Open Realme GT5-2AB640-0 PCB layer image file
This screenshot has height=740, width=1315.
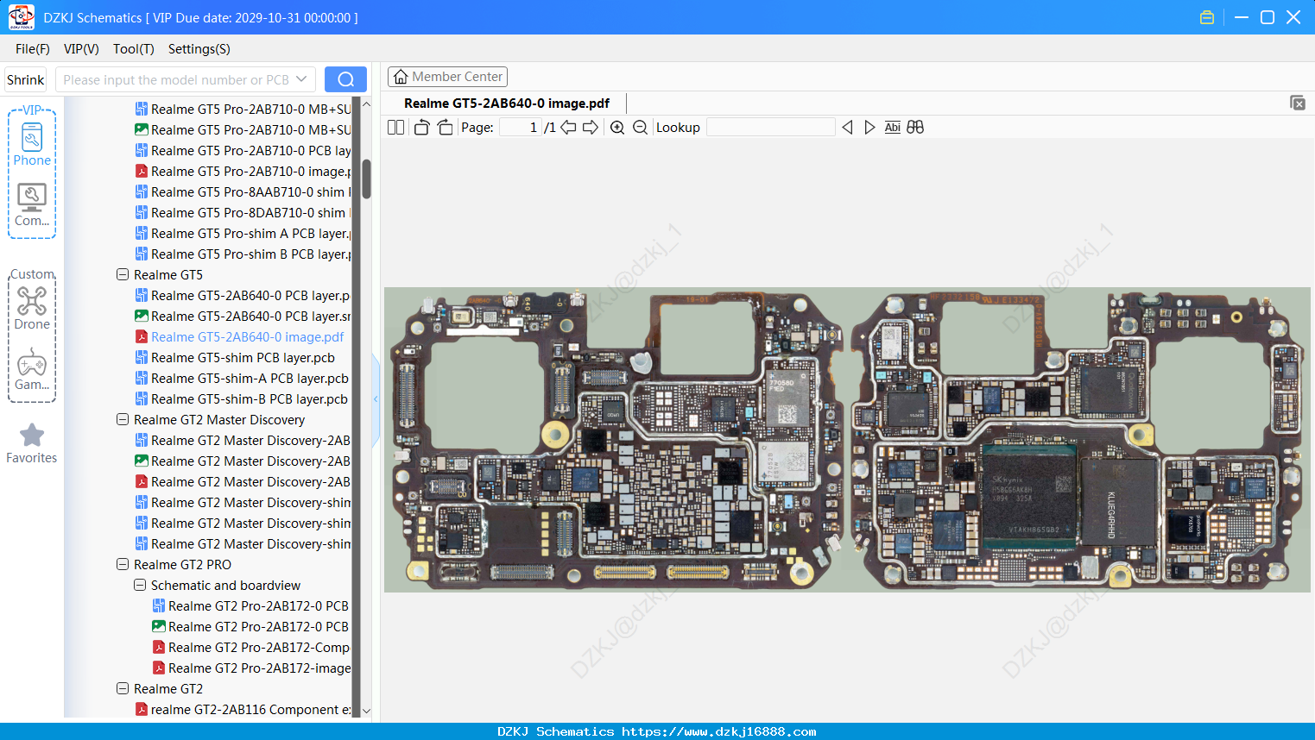[243, 316]
